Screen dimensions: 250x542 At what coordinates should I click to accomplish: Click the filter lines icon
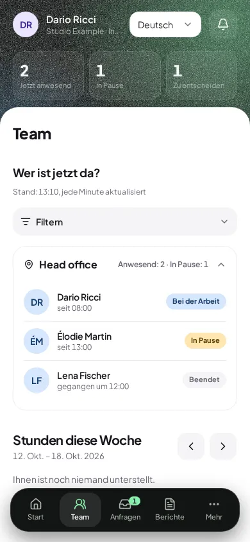[x=26, y=222]
